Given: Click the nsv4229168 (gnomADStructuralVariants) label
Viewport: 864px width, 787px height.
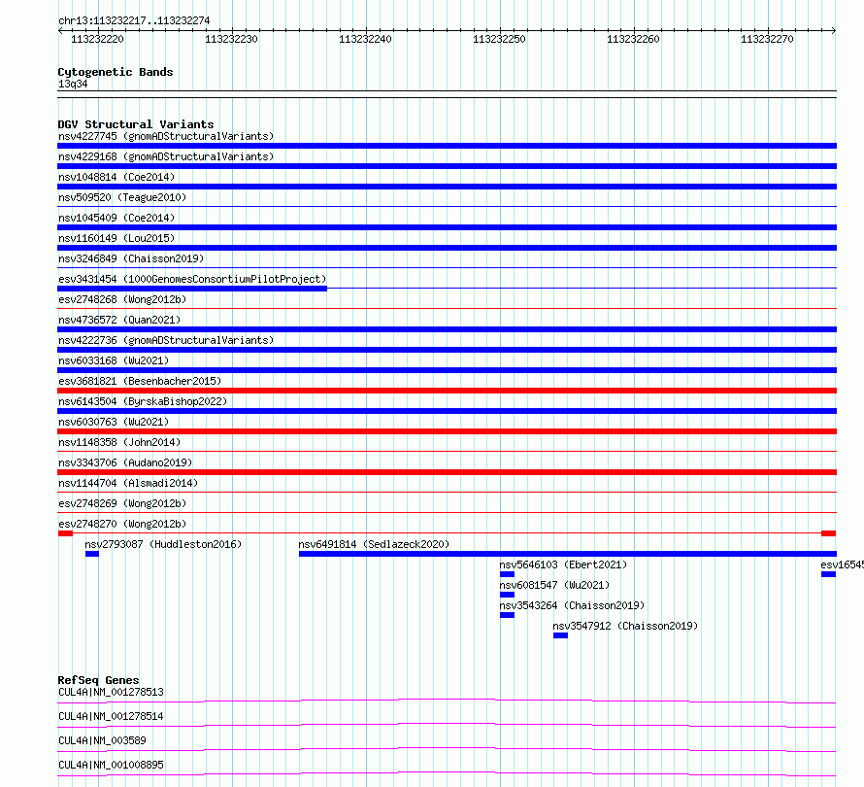Looking at the screenshot, I should [x=166, y=156].
